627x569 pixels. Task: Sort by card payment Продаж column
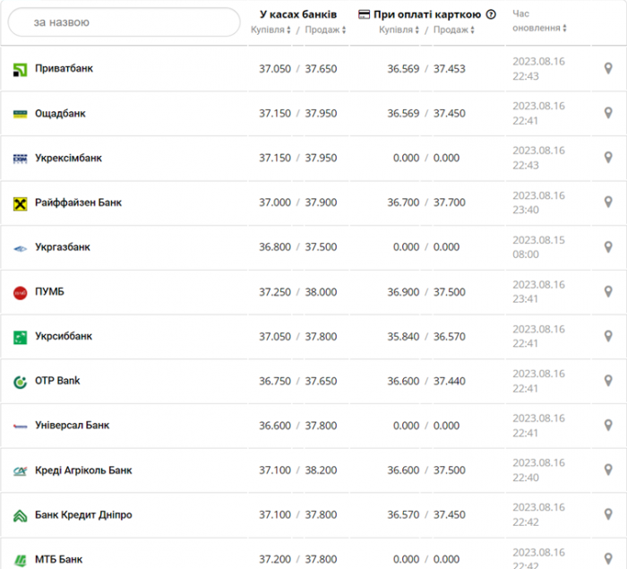453,30
